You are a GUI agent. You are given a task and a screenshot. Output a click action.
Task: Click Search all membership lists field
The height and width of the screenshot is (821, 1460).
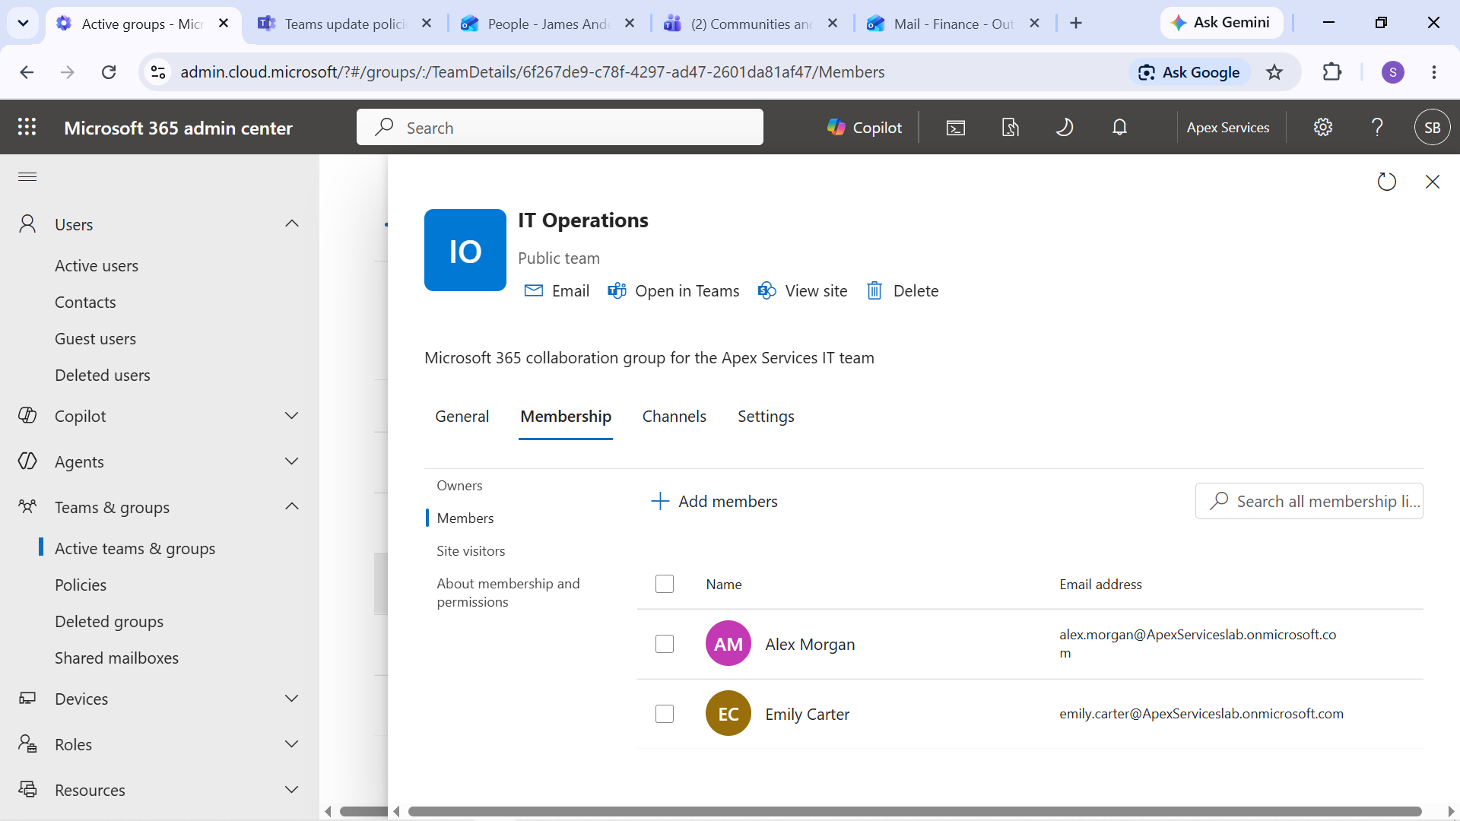1309,502
